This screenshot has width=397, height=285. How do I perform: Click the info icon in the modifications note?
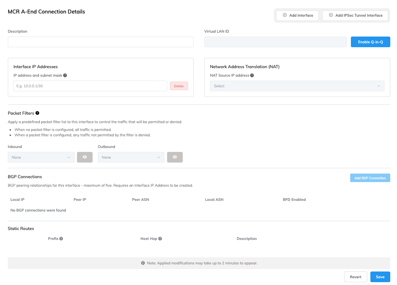pyautogui.click(x=143, y=263)
